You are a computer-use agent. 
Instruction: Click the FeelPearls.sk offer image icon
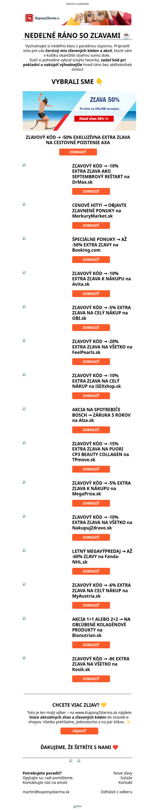pyautogui.click(x=24, y=340)
